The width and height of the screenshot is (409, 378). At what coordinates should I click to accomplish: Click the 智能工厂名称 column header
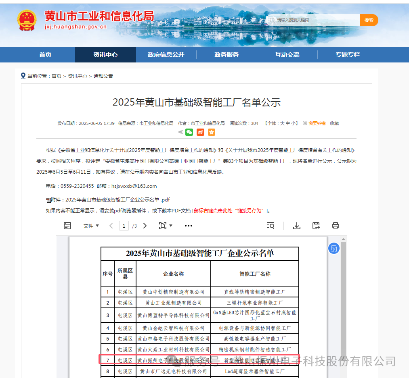[255, 274]
